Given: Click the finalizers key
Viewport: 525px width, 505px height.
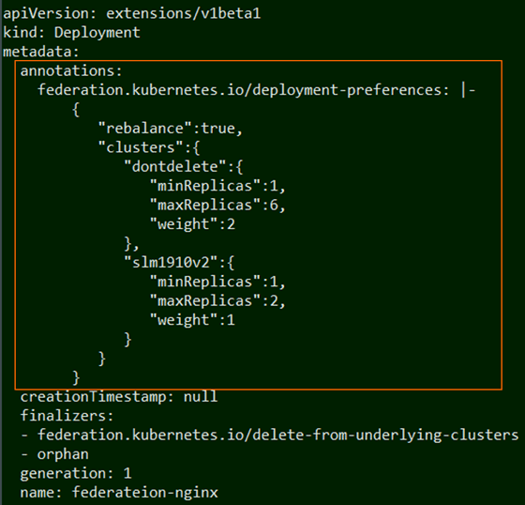Looking at the screenshot, I should click(x=67, y=416).
